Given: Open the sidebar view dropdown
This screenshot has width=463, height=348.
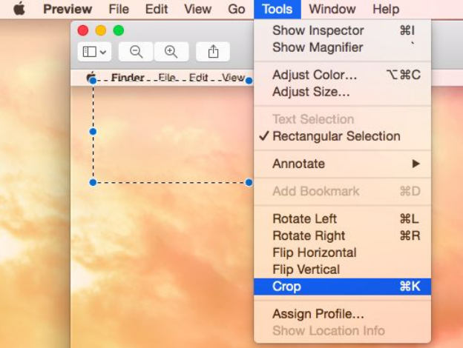Looking at the screenshot, I should coord(94,52).
